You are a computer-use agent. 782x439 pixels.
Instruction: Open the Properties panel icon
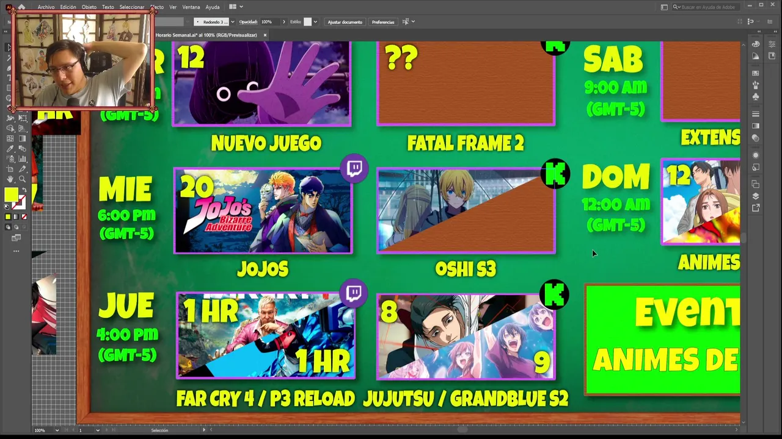pos(772,44)
